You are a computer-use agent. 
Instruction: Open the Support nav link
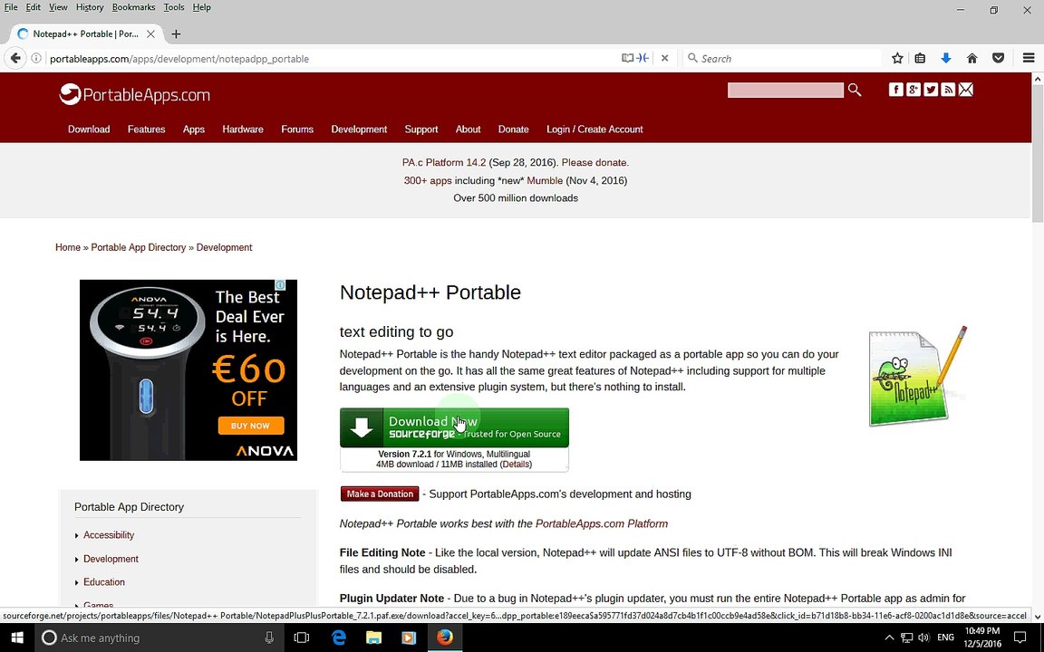point(421,129)
